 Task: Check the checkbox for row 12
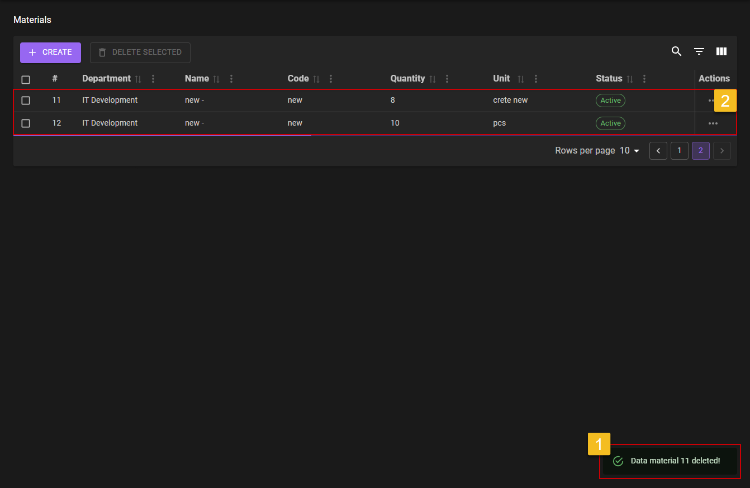26,123
